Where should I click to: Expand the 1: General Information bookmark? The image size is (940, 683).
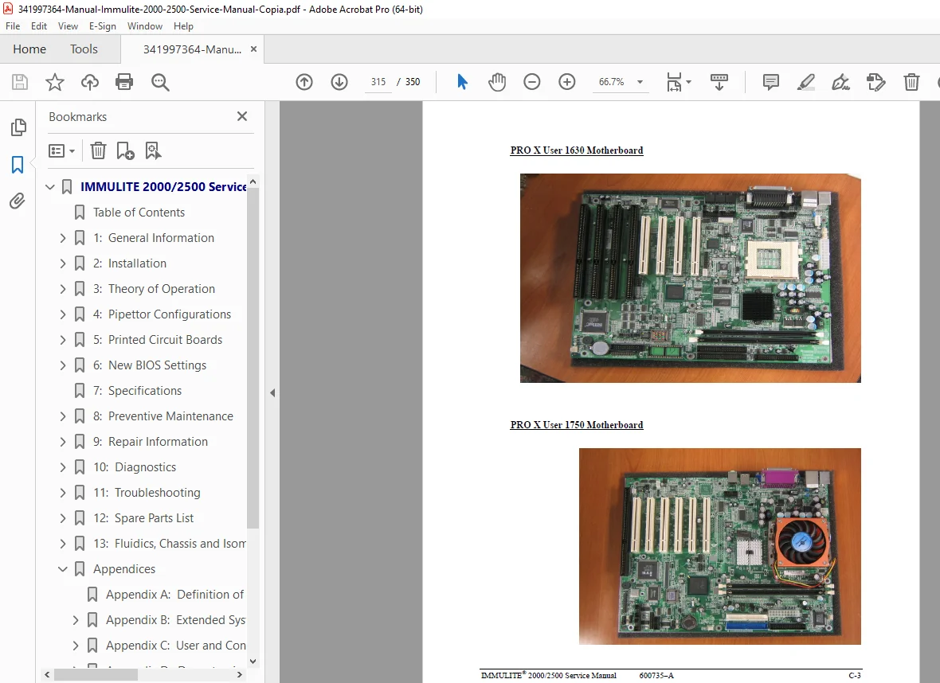[x=63, y=238]
